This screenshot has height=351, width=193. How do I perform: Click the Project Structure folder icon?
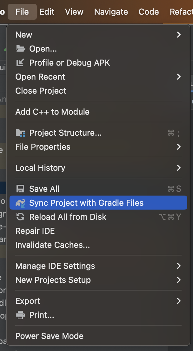(20, 133)
